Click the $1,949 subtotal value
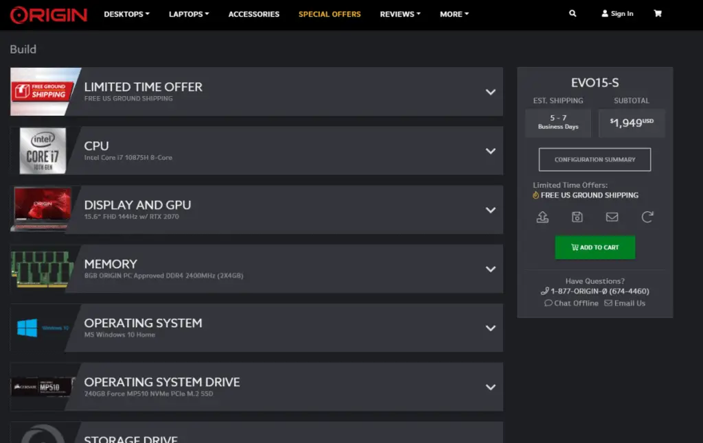703x443 pixels. coord(632,123)
